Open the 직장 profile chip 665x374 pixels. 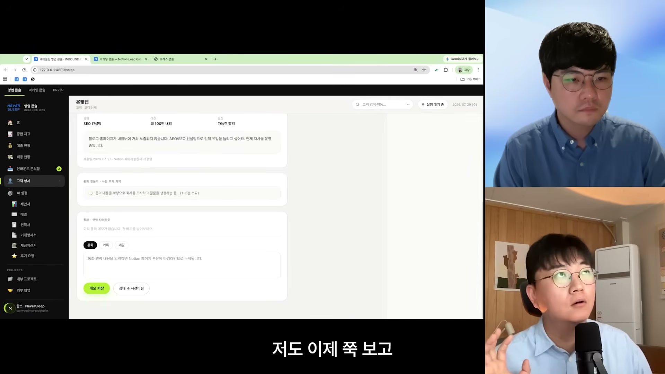[464, 70]
